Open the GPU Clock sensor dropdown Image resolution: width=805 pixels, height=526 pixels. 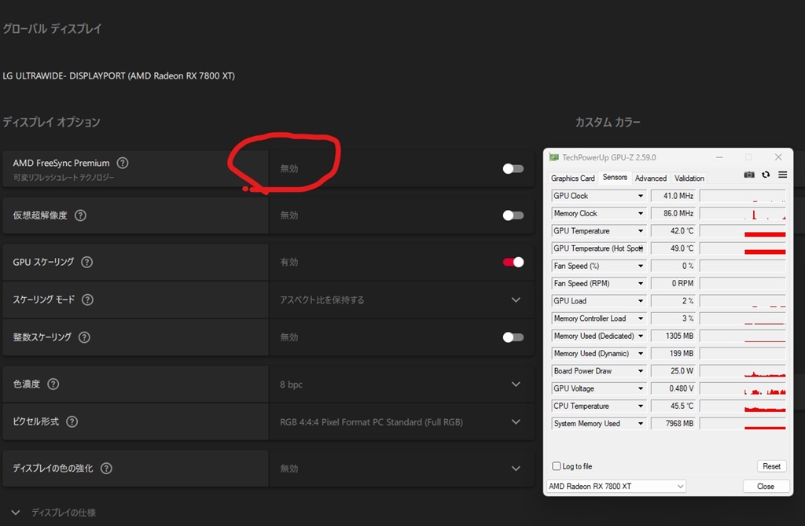point(640,196)
